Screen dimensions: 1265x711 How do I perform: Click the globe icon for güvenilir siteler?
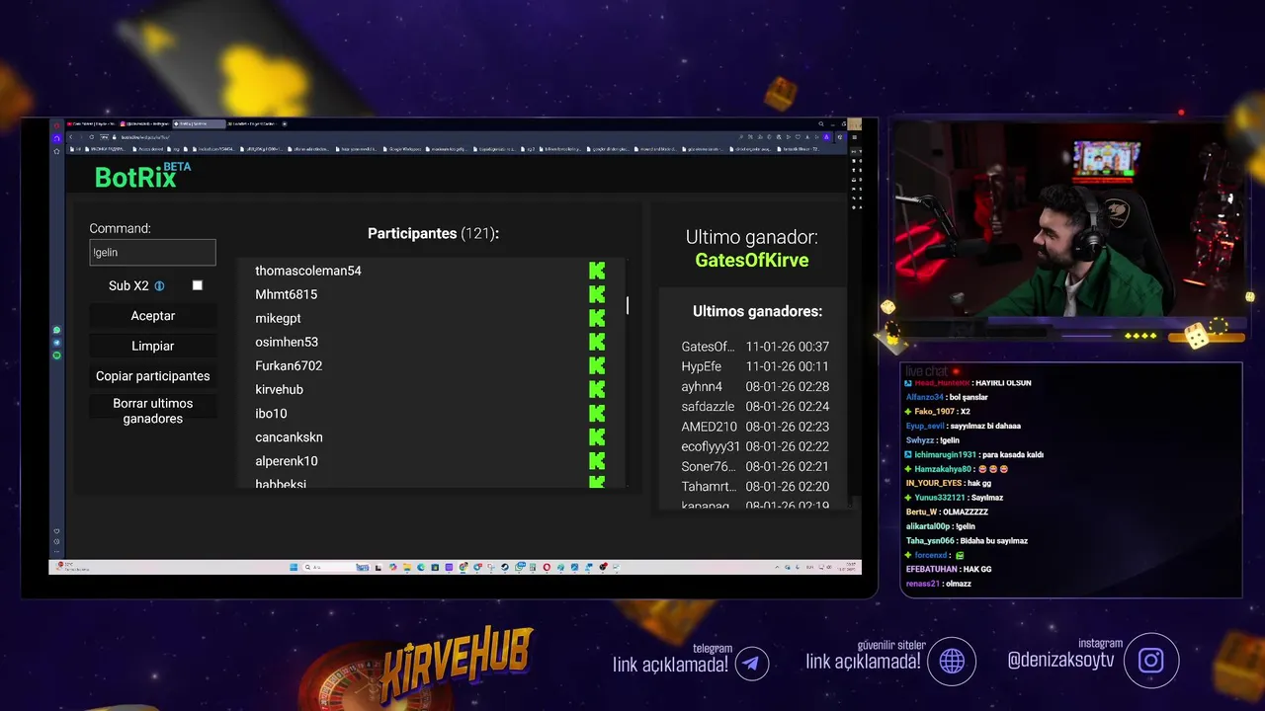tap(952, 661)
